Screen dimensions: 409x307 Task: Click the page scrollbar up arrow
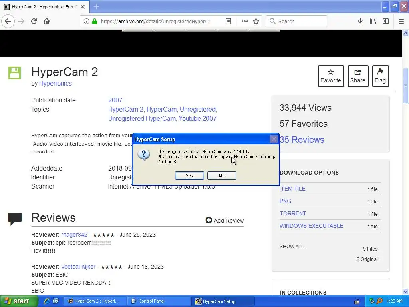(x=406, y=33)
